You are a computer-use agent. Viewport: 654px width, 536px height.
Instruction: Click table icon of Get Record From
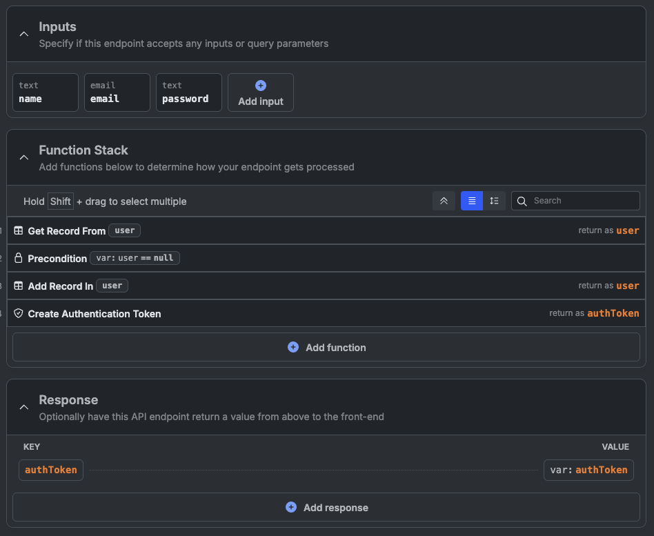click(x=19, y=230)
